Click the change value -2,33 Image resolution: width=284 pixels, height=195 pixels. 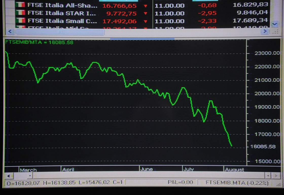[207, 21]
